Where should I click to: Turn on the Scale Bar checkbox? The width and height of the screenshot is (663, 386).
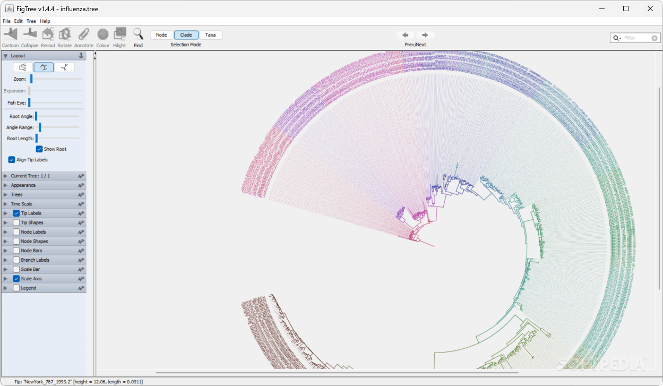[16, 269]
